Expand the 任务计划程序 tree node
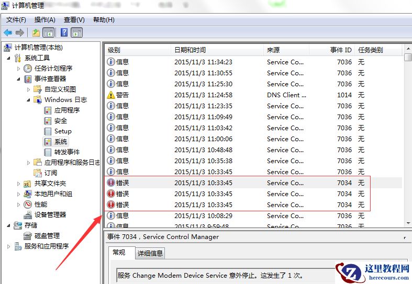This screenshot has width=412, height=284. [x=18, y=69]
